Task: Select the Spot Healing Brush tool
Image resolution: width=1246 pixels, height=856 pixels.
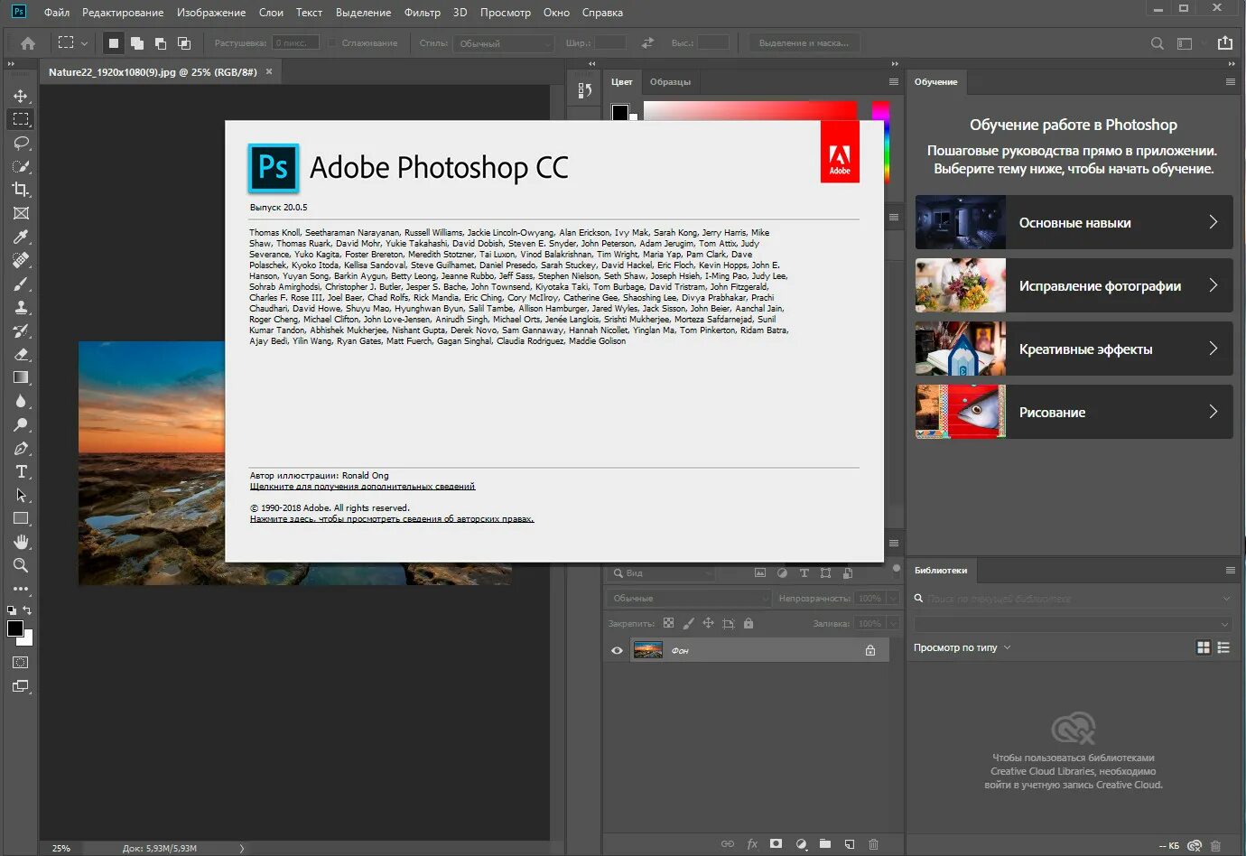Action: [x=21, y=260]
